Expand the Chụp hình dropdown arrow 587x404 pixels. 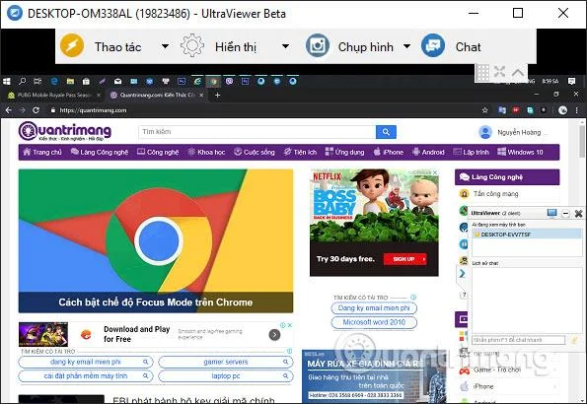tap(406, 46)
